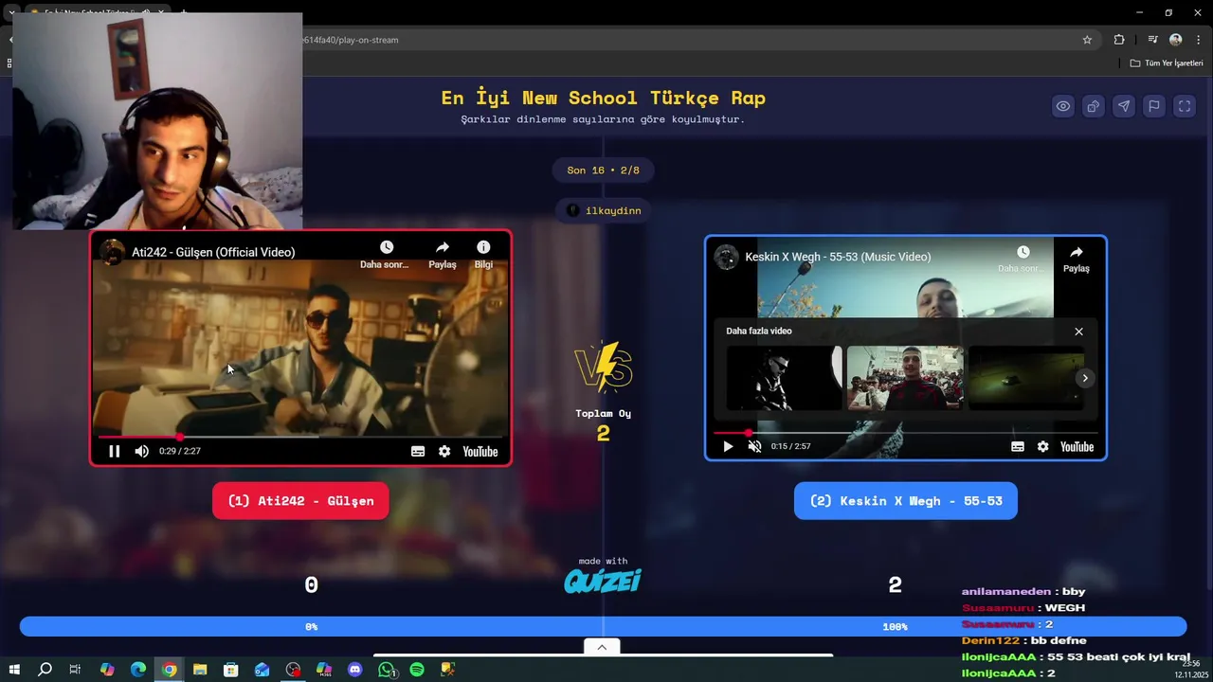Open Copilot from taskbar
This screenshot has height=682, width=1213.
(x=107, y=670)
